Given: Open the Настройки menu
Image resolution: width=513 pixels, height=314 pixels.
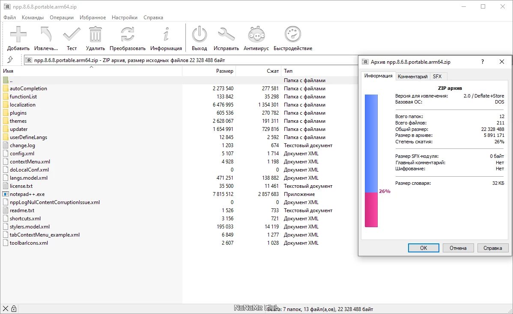Looking at the screenshot, I should (124, 18).
